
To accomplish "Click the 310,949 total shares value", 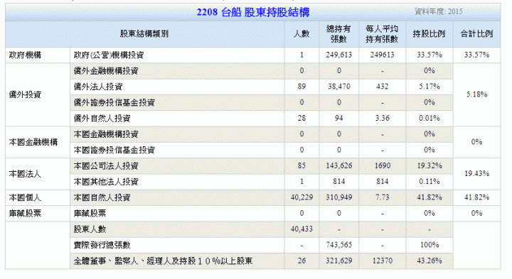I will point(339,197).
